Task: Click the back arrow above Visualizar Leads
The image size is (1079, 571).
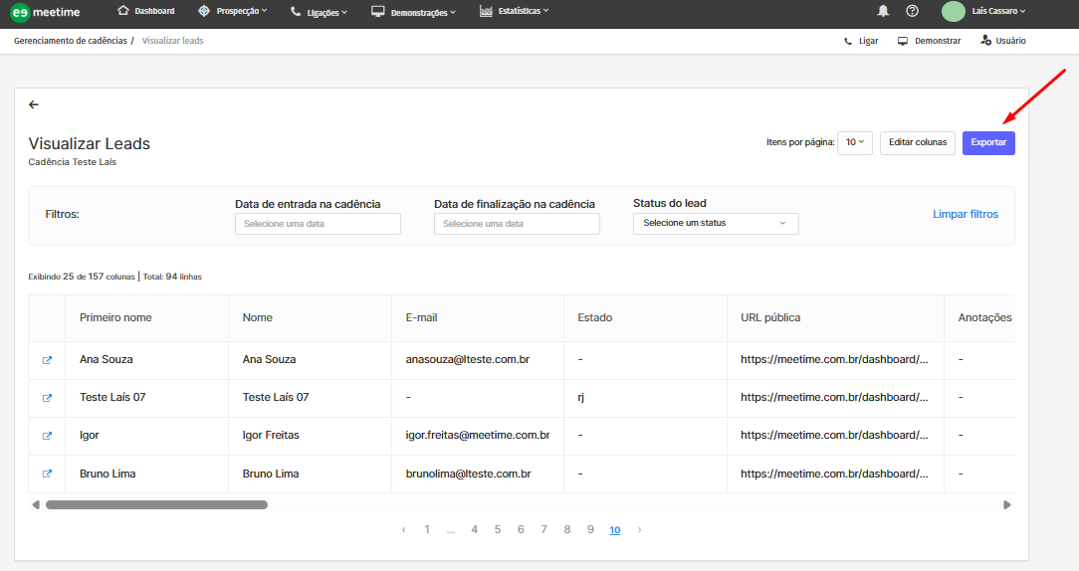Action: click(x=34, y=104)
